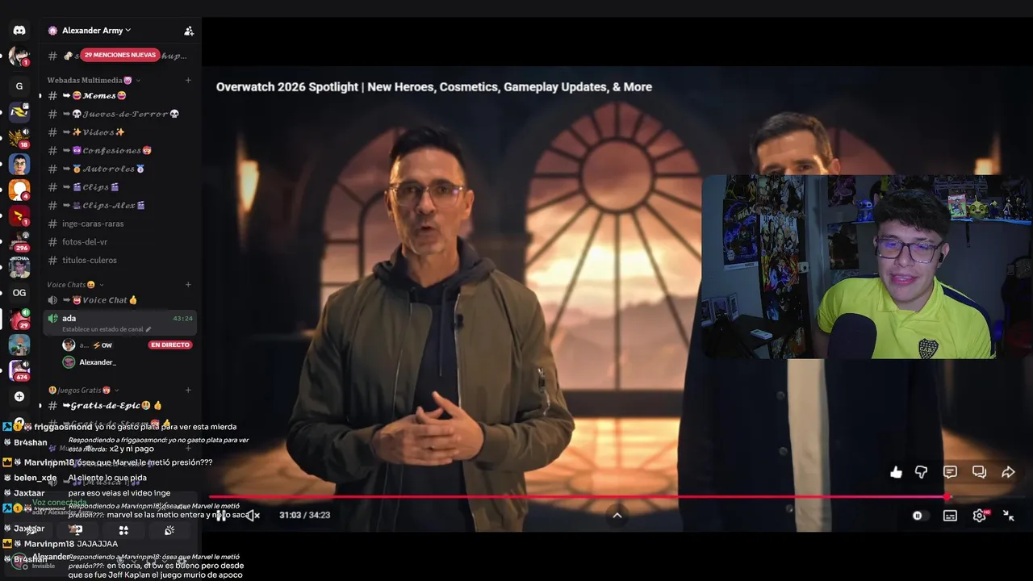Create channel in Juegos Gratis category
Image resolution: width=1033 pixels, height=581 pixels.
tap(188, 390)
